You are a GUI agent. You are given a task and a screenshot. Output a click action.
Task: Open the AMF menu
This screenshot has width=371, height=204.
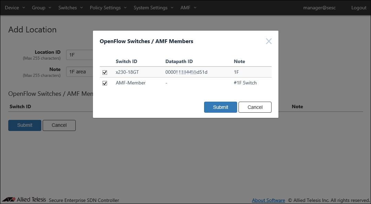tap(188, 8)
